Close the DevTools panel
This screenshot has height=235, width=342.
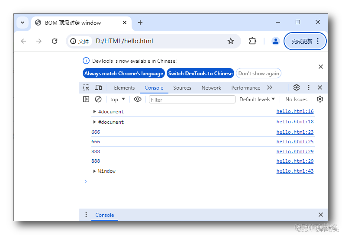point(320,87)
